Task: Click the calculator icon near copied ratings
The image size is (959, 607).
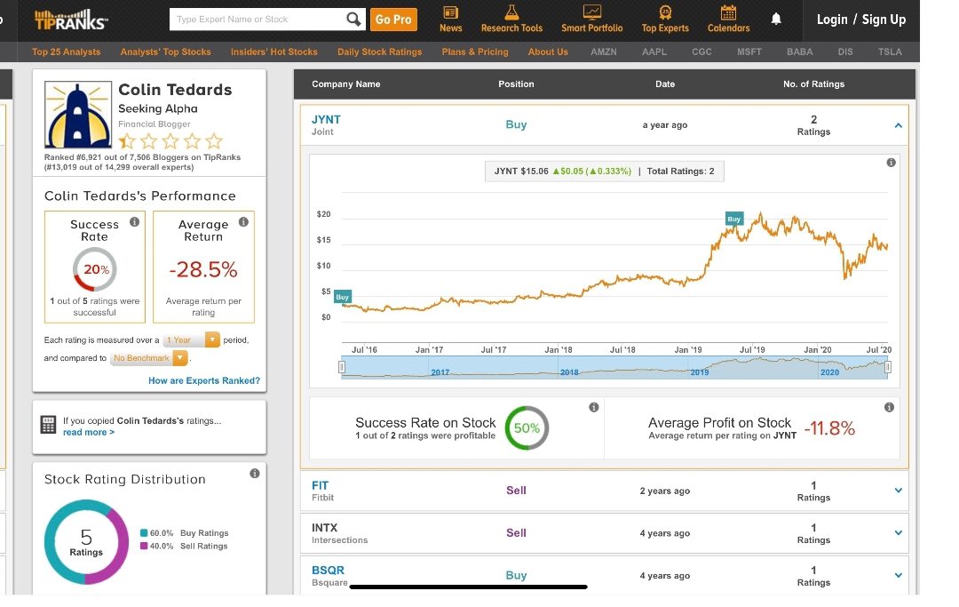Action: click(x=48, y=425)
